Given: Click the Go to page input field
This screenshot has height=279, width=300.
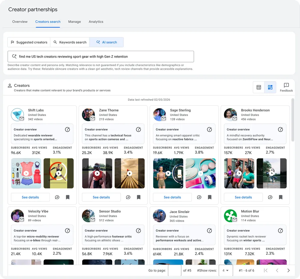Looking at the screenshot, I should click(x=174, y=270).
